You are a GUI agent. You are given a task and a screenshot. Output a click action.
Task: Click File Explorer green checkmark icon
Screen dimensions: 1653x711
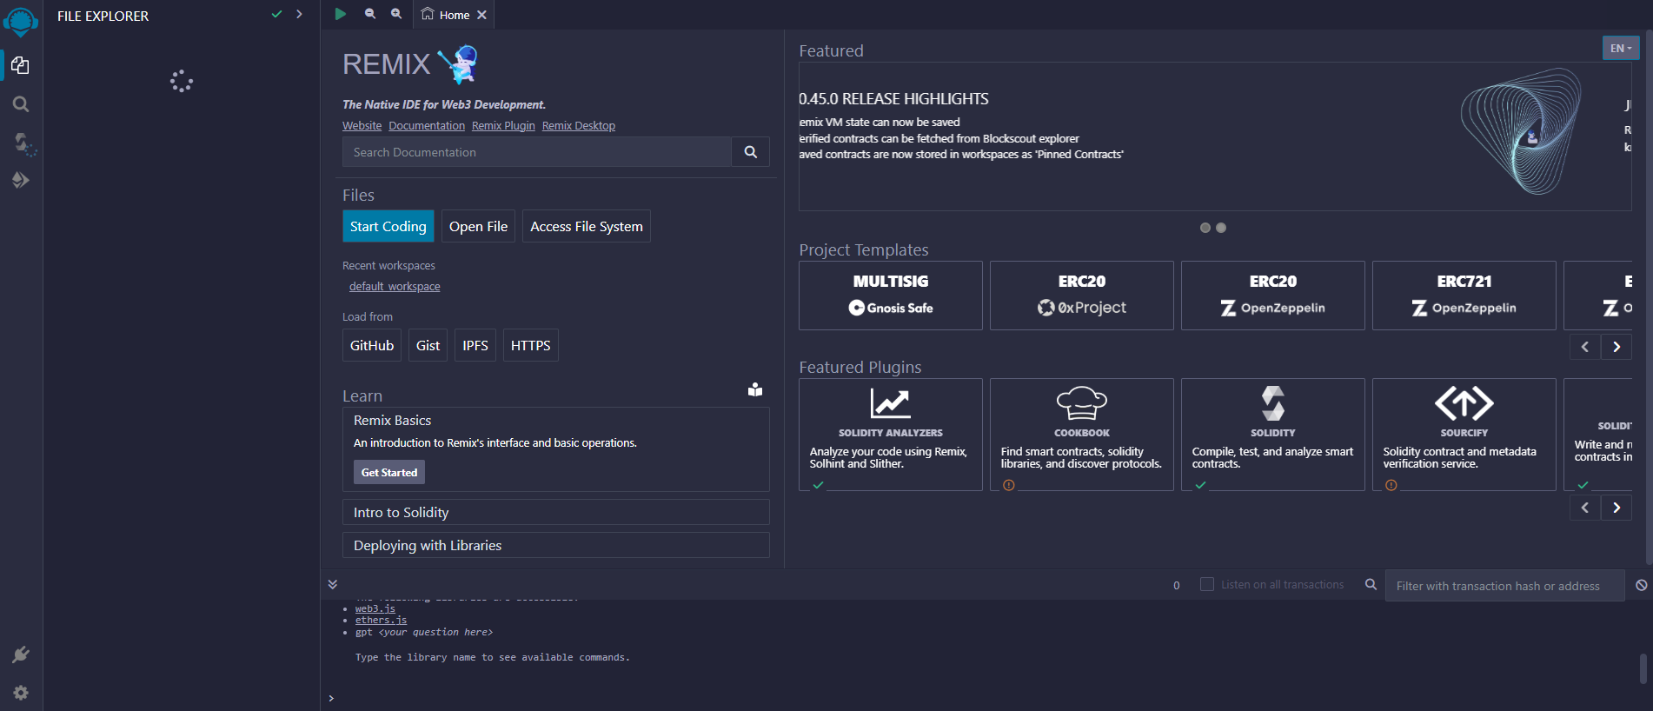[x=276, y=14]
